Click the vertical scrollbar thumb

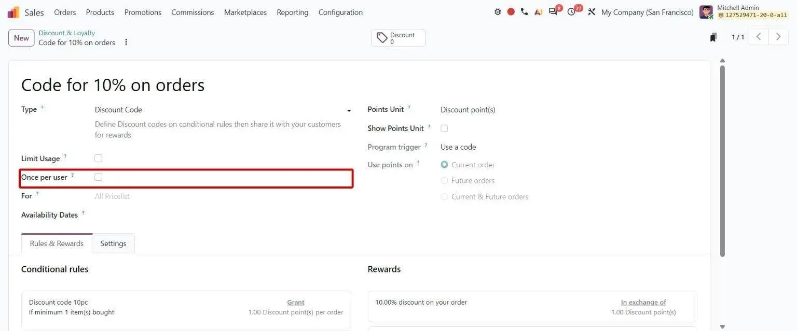coord(722,161)
